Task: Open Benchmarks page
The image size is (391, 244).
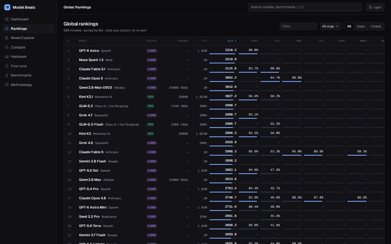Action: (28, 75)
